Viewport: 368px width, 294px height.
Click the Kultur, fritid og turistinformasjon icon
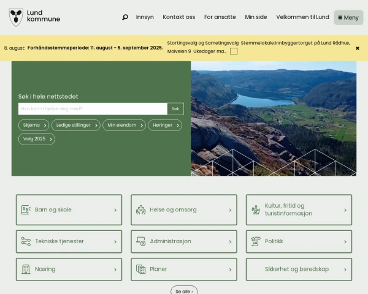coord(256,209)
